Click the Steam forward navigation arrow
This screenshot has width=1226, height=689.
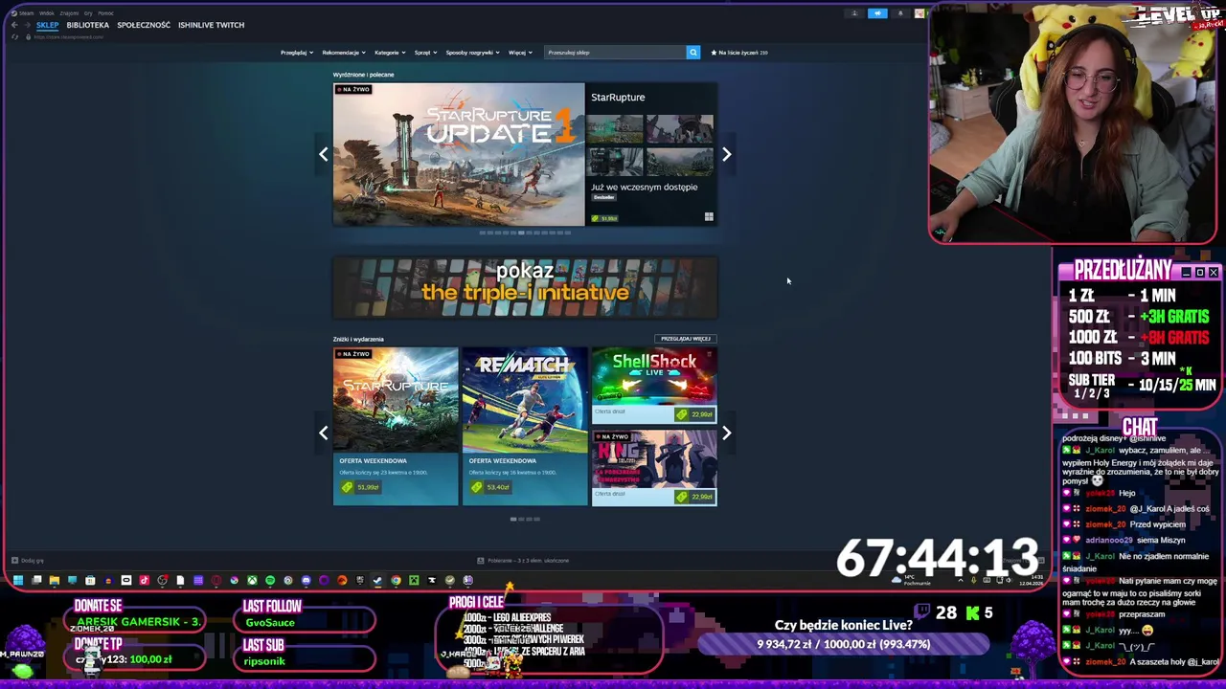28,25
